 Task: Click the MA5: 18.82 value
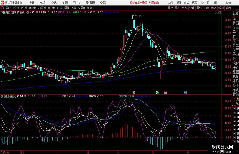click(36, 12)
